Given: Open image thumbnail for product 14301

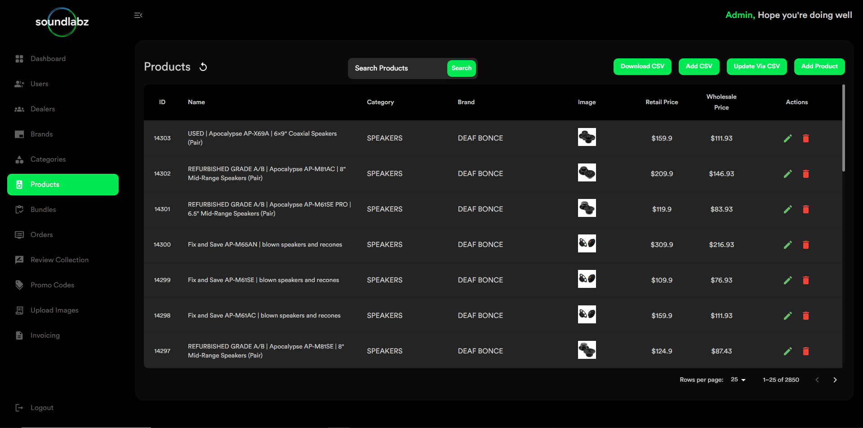Looking at the screenshot, I should click(x=587, y=208).
